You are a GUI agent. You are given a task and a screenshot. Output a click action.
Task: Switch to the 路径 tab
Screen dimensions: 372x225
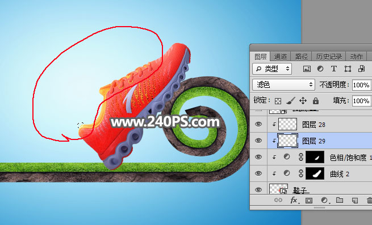pos(301,57)
